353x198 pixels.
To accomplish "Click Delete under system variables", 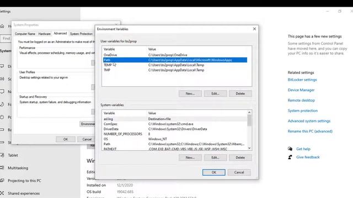I will (240, 158).
